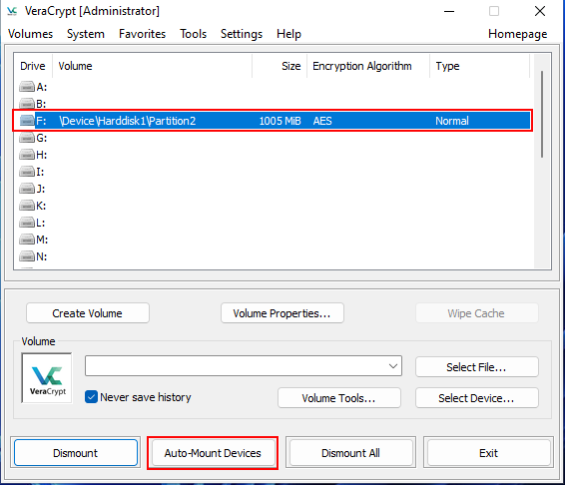This screenshot has width=565, height=485.
Task: Click Dismount All button
Action: 350,453
